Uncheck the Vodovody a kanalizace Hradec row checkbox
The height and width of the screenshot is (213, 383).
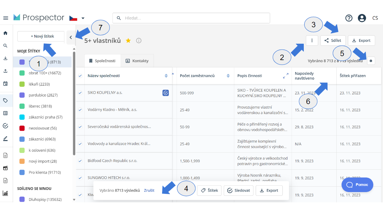click(x=80, y=144)
